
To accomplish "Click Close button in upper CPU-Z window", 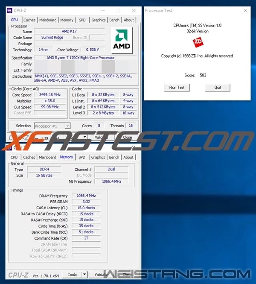I will (128, 137).
